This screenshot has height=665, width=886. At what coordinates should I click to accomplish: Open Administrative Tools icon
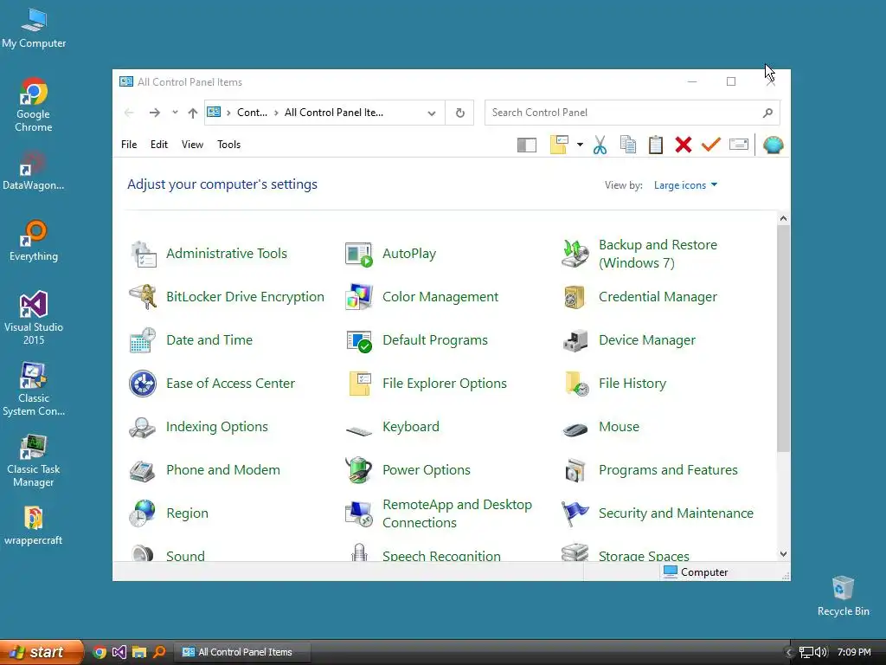pyautogui.click(x=143, y=254)
